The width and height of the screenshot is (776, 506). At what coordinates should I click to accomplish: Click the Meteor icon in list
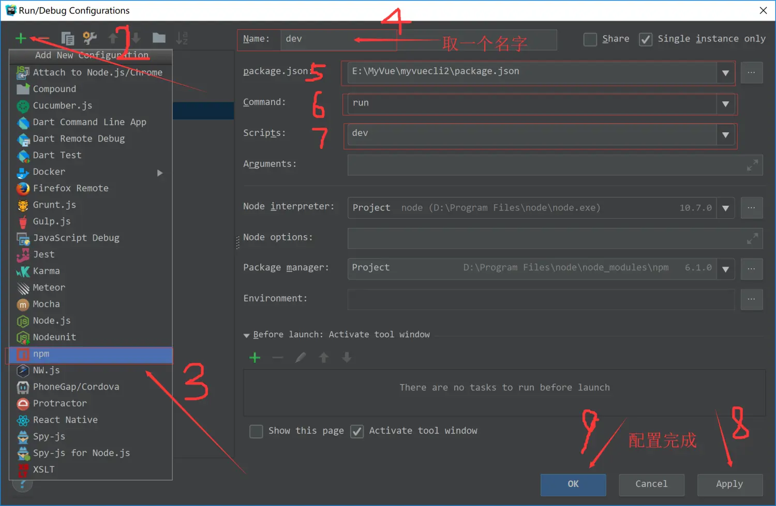[23, 288]
